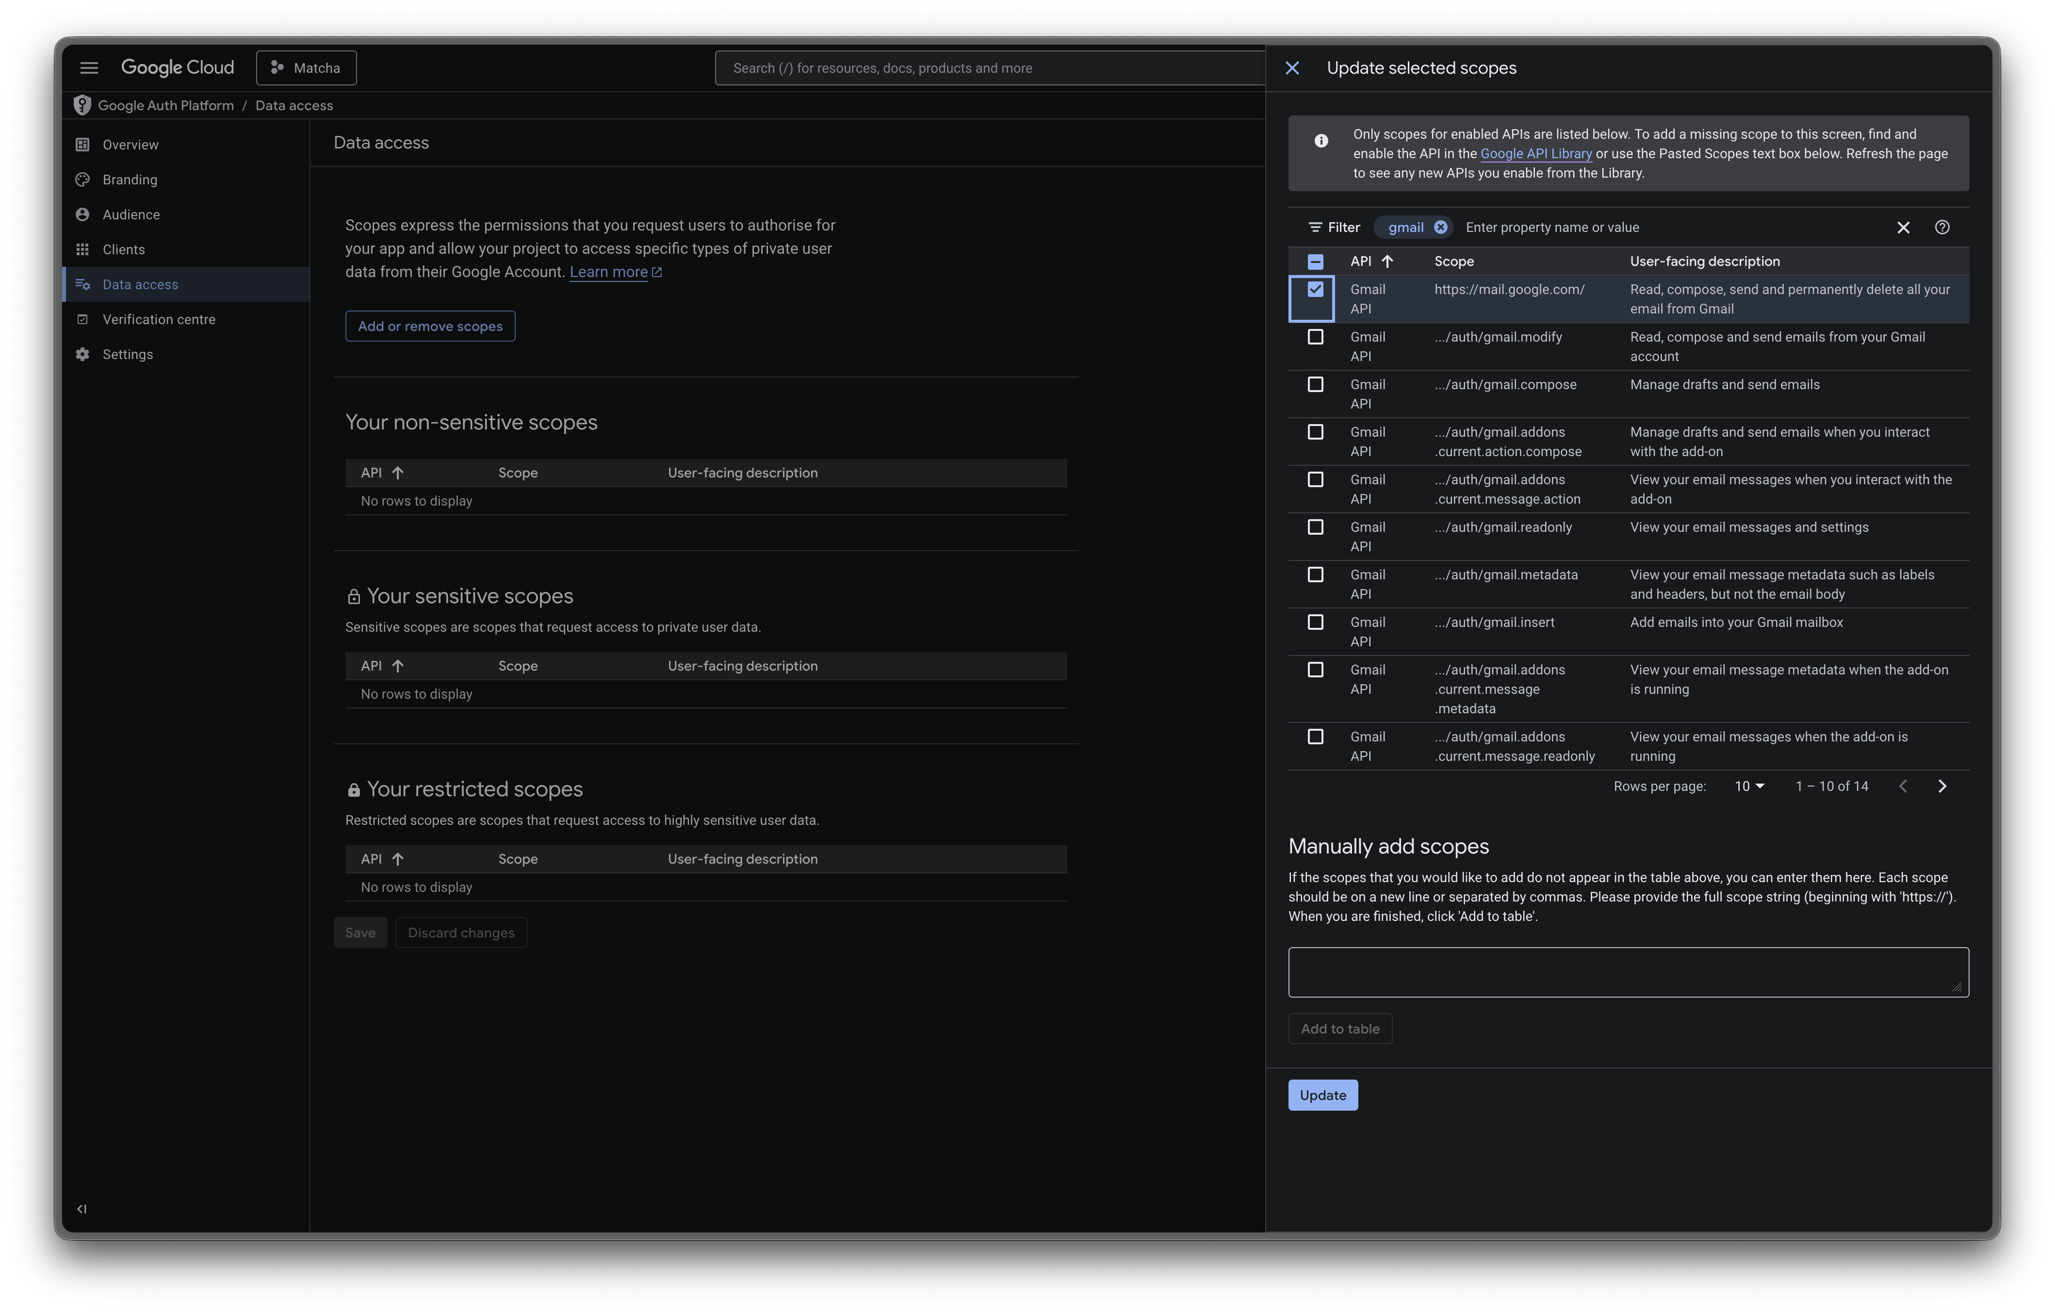
Task: Open the Settings gear in the sidebar
Action: tap(82, 353)
